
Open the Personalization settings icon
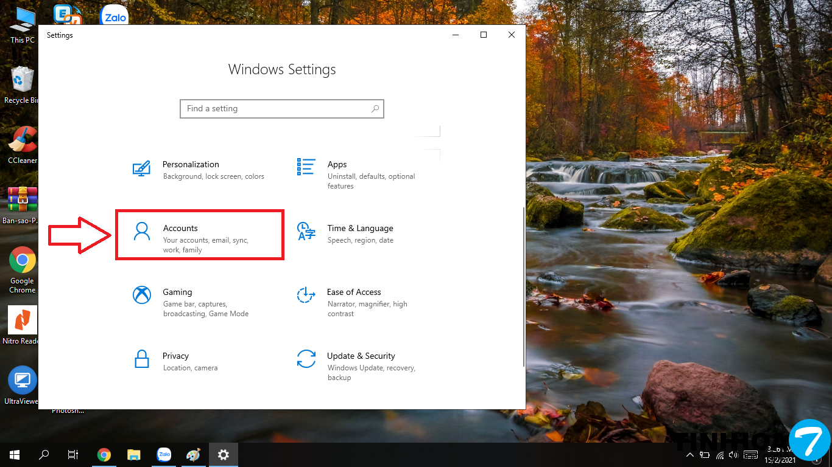141,168
